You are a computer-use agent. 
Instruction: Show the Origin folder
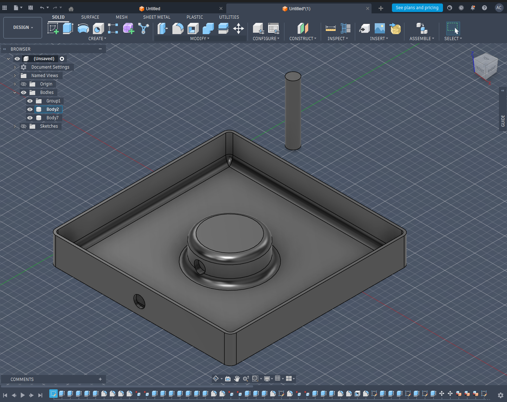pyautogui.click(x=23, y=84)
